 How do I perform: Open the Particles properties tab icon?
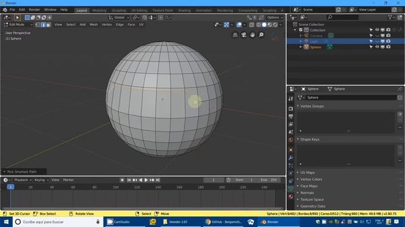(x=291, y=165)
